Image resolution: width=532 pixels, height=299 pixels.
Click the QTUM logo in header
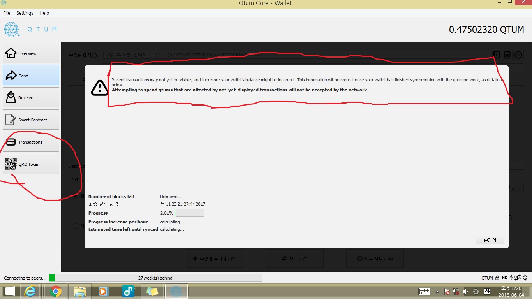pyautogui.click(x=30, y=29)
